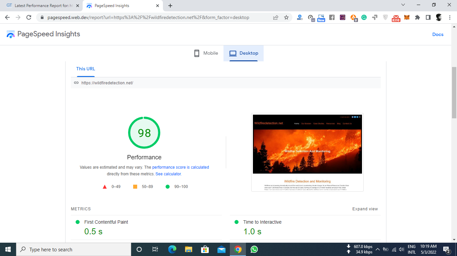Open WhatsApp from the taskbar
This screenshot has width=457, height=256.
click(x=254, y=249)
